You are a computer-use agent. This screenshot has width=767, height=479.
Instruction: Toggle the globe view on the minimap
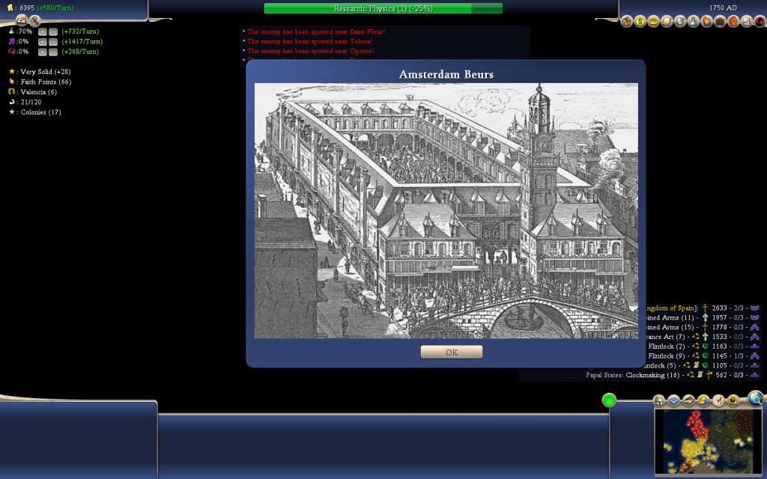(658, 400)
